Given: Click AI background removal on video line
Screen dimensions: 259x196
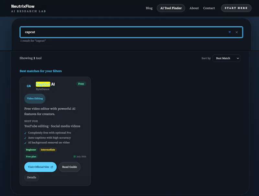Looking at the screenshot, I should 49,142.
